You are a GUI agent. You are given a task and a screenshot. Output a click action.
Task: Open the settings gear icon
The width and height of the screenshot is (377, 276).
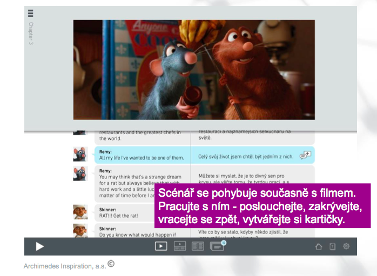(x=346, y=246)
